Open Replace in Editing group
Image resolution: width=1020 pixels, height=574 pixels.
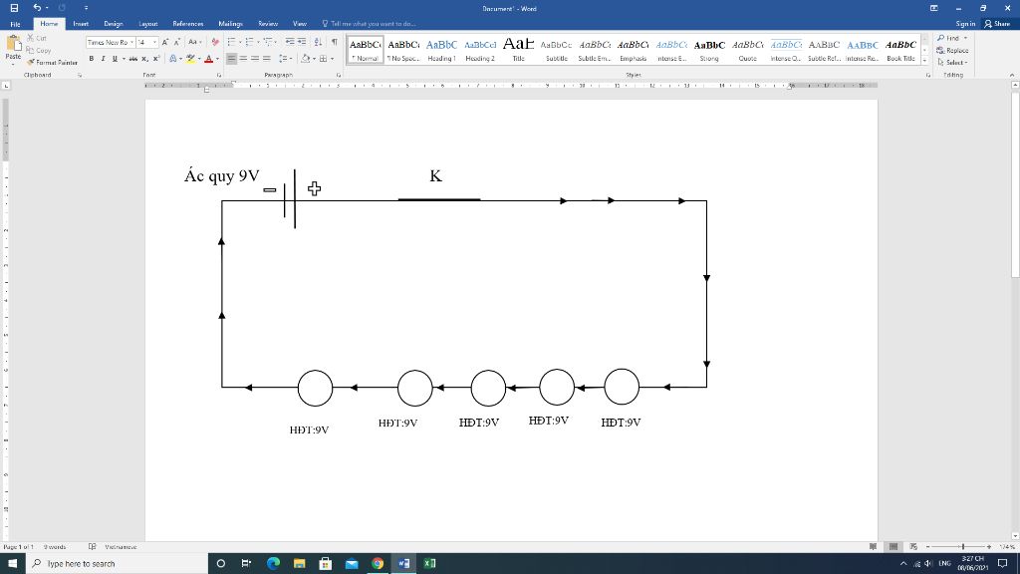pyautogui.click(x=952, y=50)
